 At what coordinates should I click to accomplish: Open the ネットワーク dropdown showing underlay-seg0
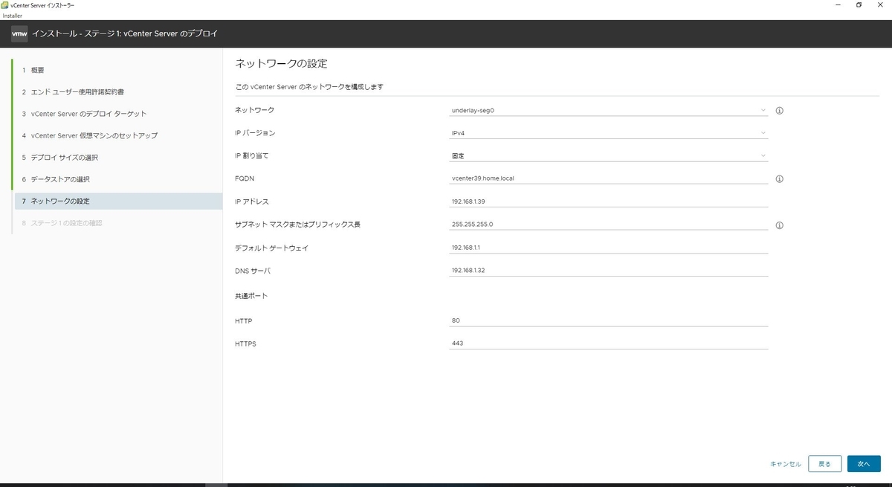tap(609, 110)
